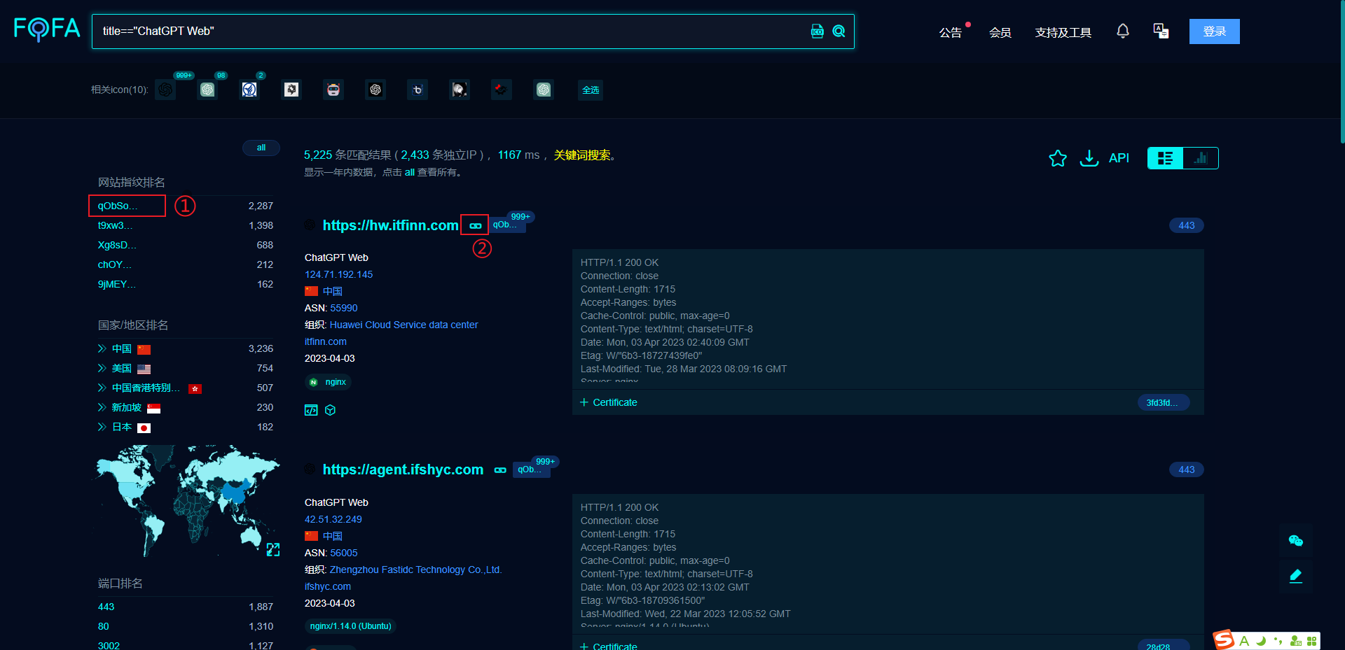Switch to list view mode
Image resolution: width=1345 pixels, height=650 pixels.
pos(1165,158)
